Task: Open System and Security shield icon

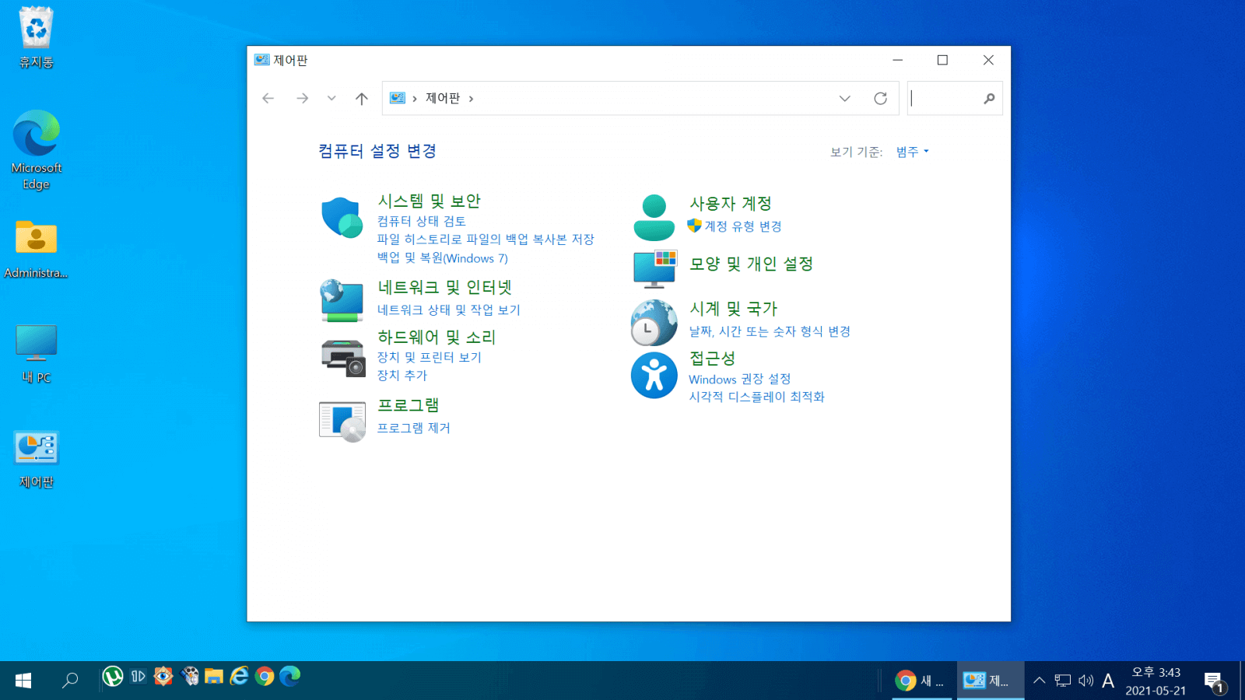Action: click(342, 217)
